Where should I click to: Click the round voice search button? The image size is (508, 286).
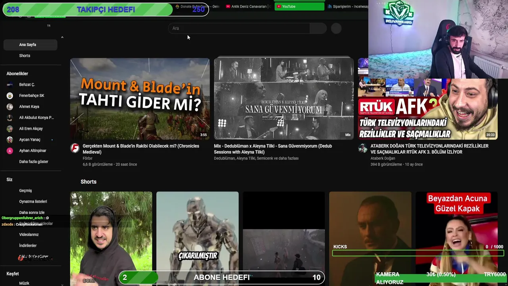(x=336, y=28)
